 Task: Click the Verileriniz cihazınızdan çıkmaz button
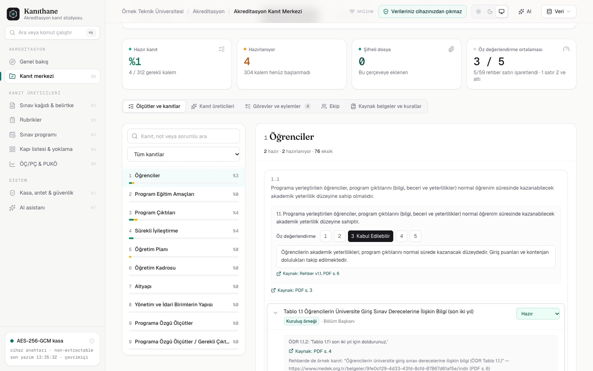[423, 12]
